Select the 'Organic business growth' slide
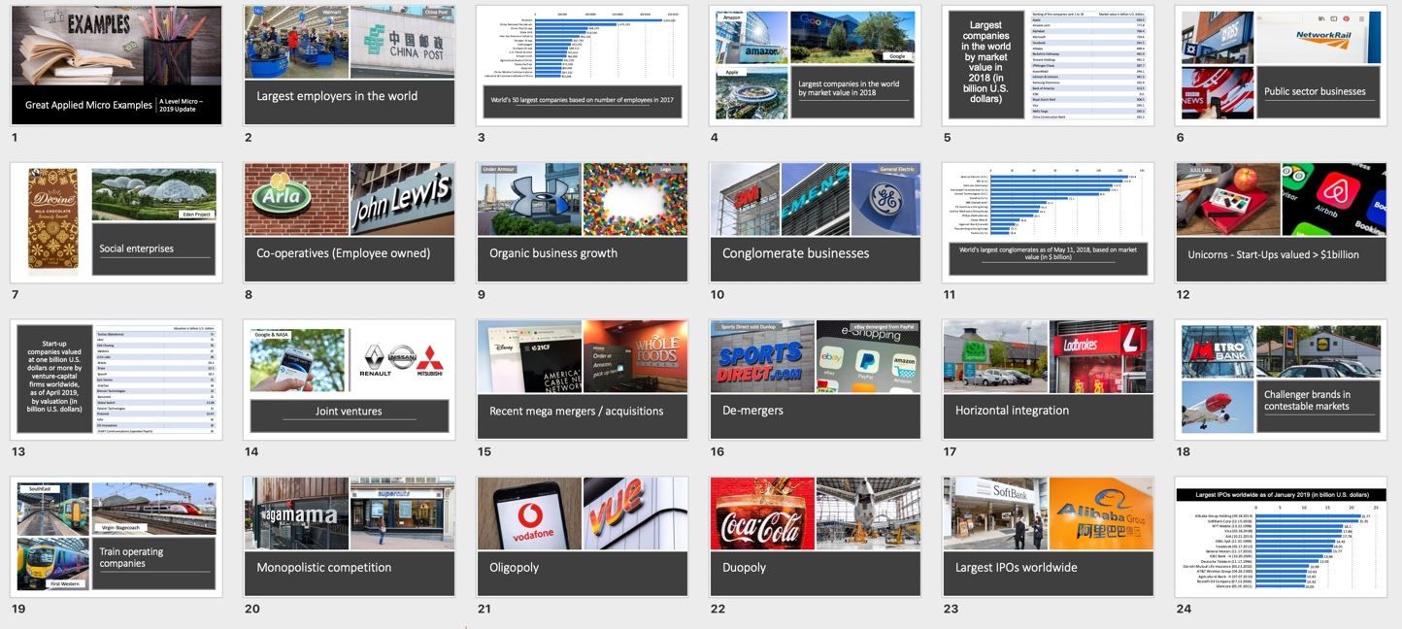 (582, 223)
